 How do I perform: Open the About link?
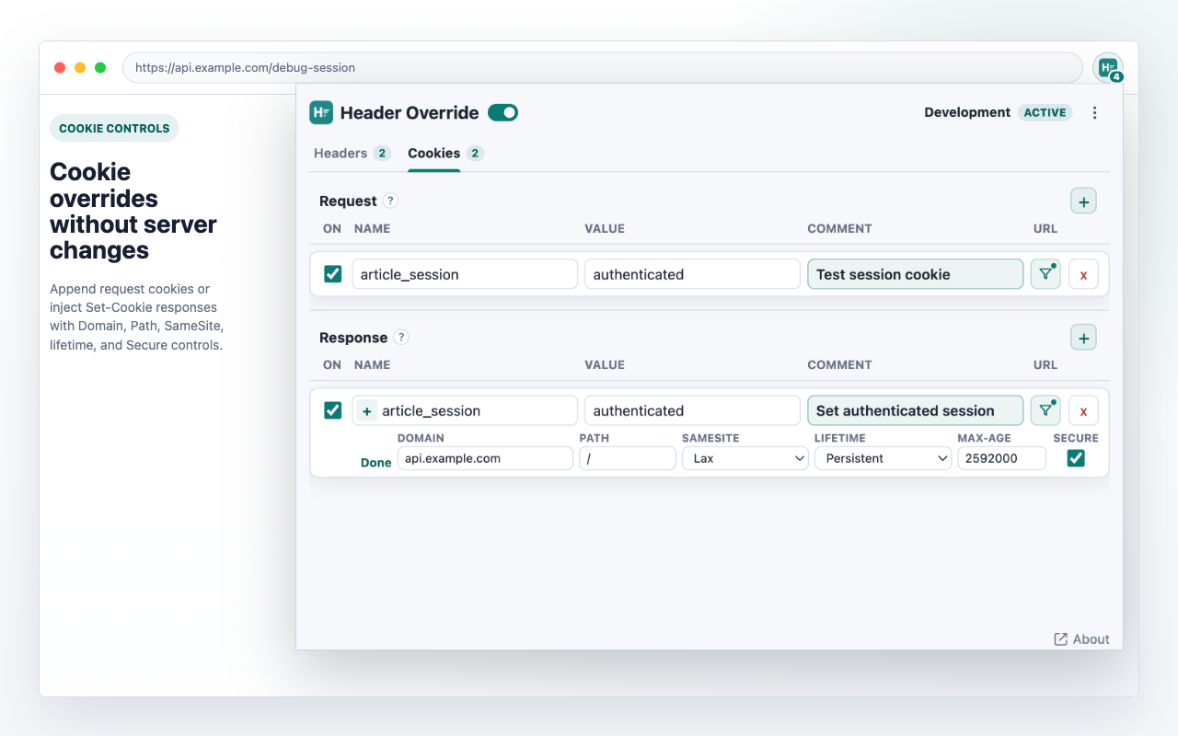pos(1081,639)
